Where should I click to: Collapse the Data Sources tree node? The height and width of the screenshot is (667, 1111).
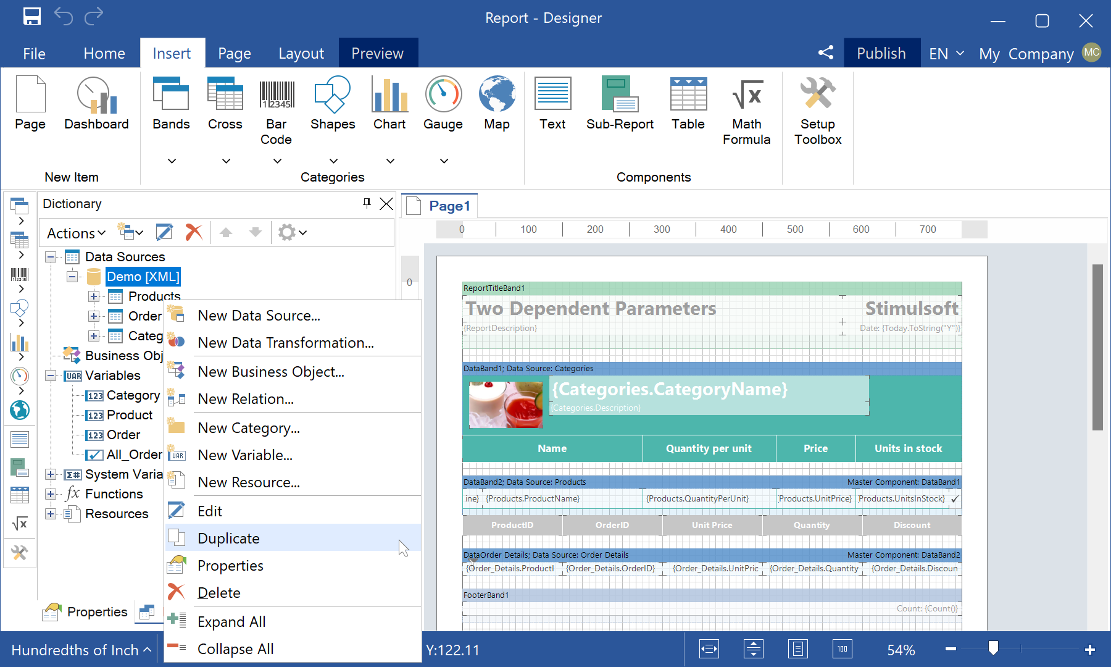tap(51, 257)
